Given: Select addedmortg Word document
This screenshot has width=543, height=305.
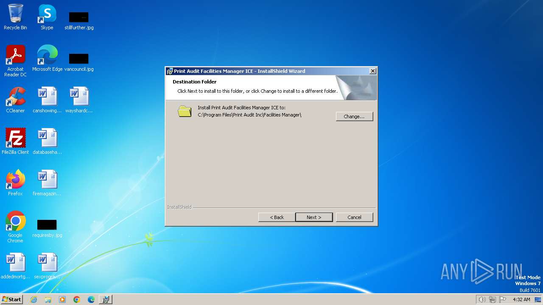Looking at the screenshot, I should [15, 266].
